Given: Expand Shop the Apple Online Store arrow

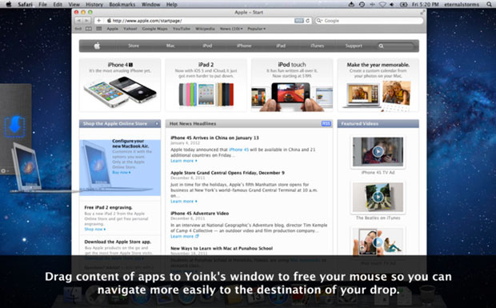Looking at the screenshot, I should point(157,124).
